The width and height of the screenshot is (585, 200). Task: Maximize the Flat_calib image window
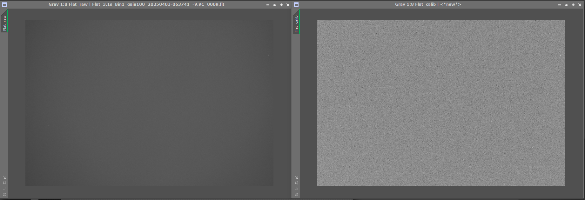pyautogui.click(x=573, y=5)
